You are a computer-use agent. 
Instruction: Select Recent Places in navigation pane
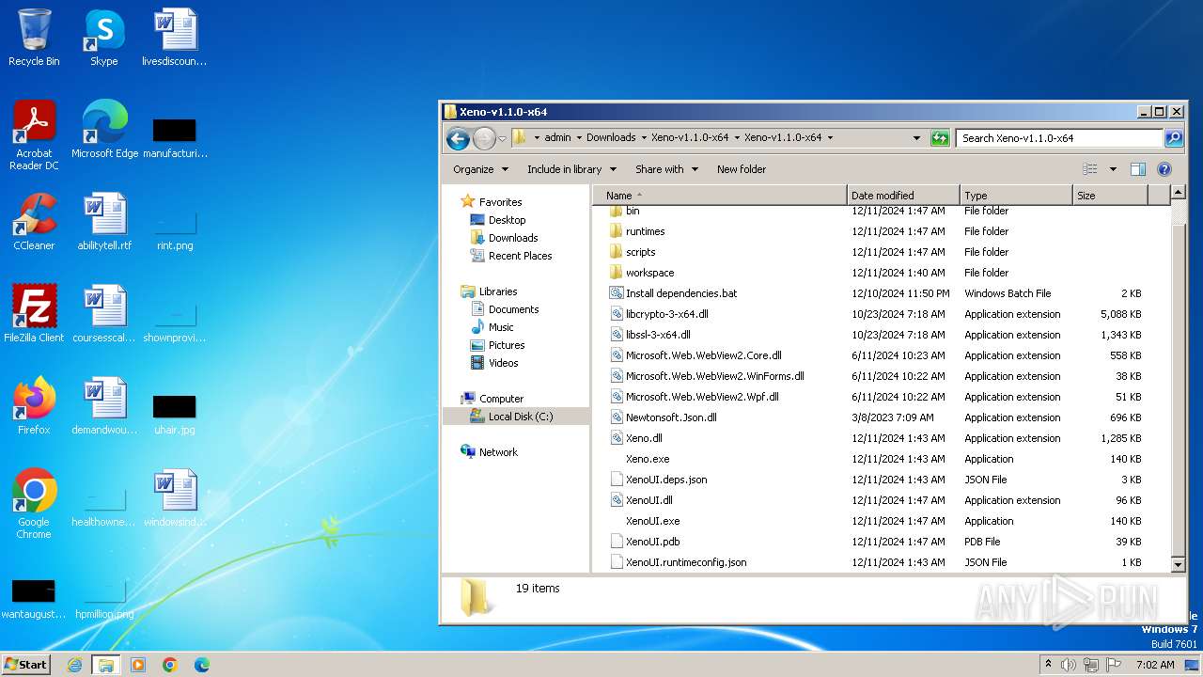pyautogui.click(x=520, y=256)
